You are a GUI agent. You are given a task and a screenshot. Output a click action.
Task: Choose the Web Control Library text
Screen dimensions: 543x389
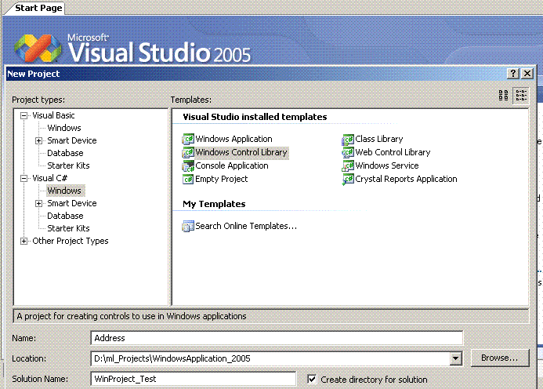click(x=393, y=153)
